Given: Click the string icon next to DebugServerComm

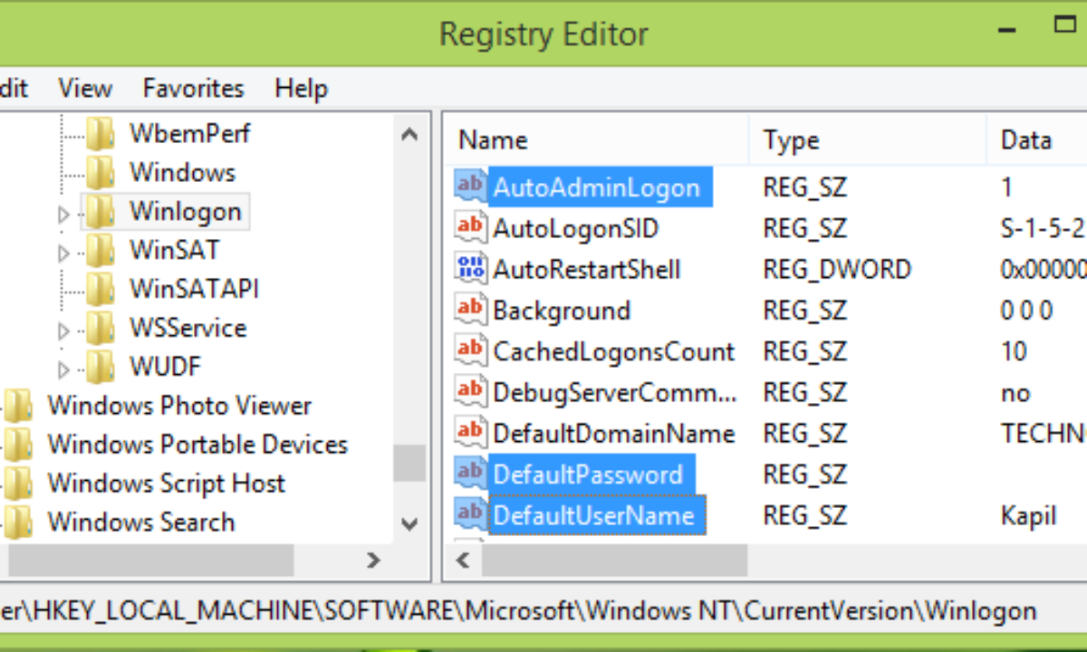Looking at the screenshot, I should point(469,391).
